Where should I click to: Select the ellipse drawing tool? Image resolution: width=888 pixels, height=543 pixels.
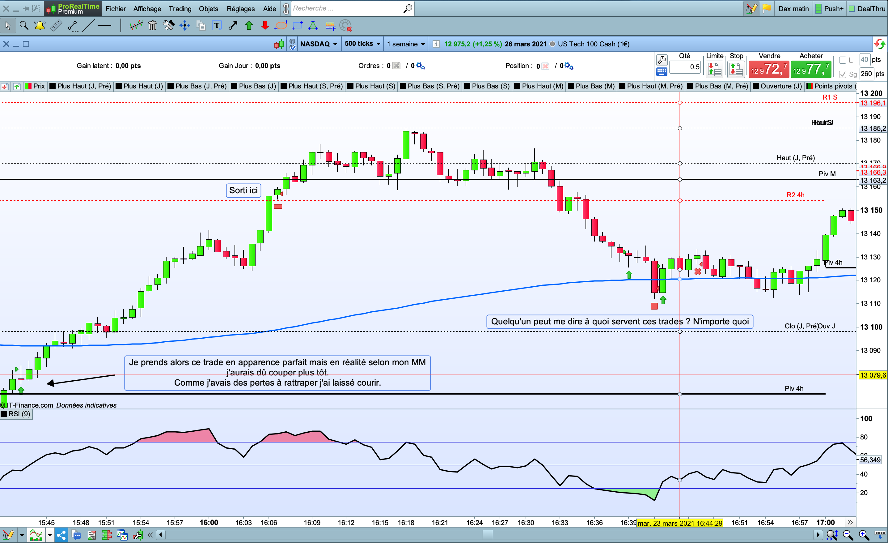point(281,26)
